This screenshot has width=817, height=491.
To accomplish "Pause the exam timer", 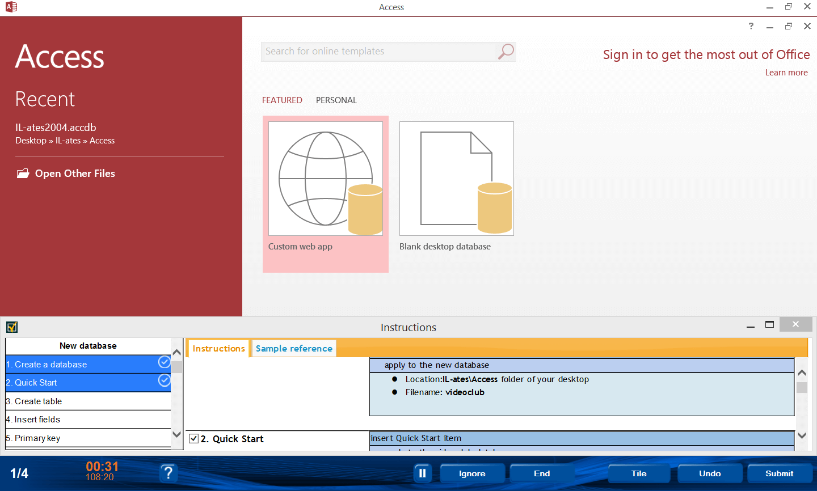I will click(422, 473).
